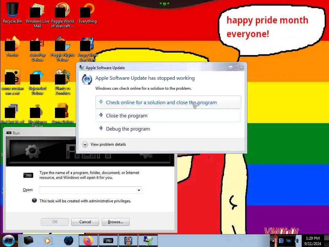Click Cancel in the Run dialog
This screenshot has height=247, width=329.
pos(85,222)
